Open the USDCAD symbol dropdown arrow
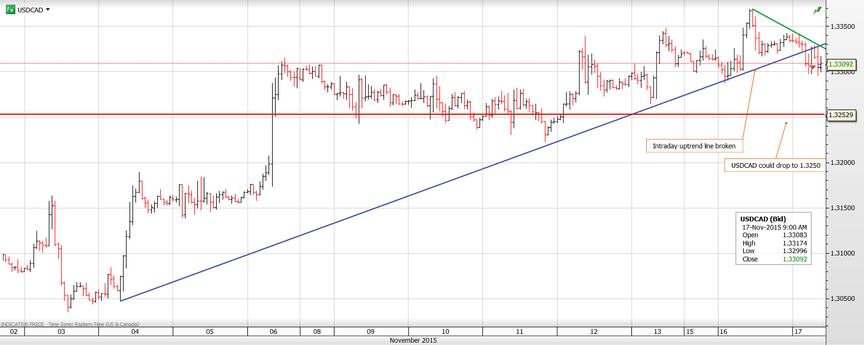 (x=48, y=9)
